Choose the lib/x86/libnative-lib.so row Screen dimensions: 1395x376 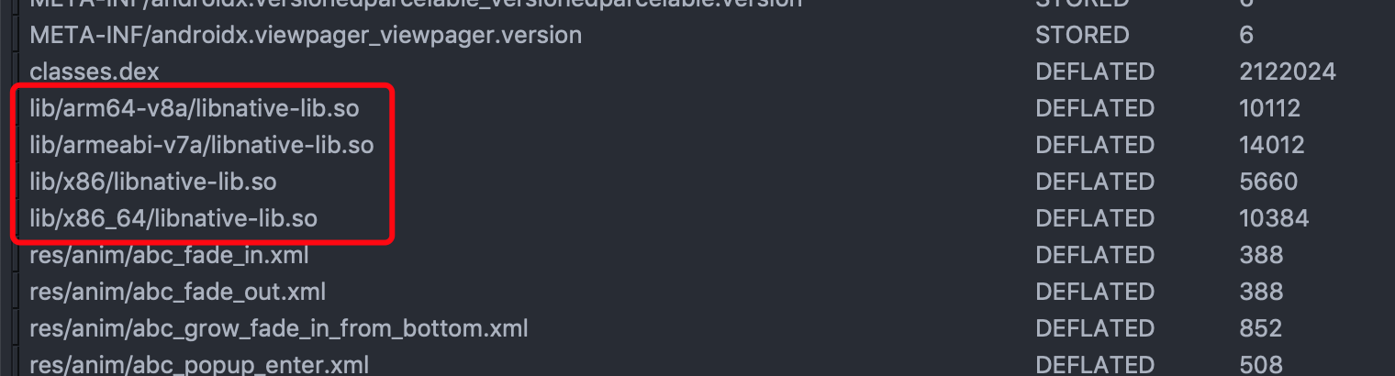(153, 182)
